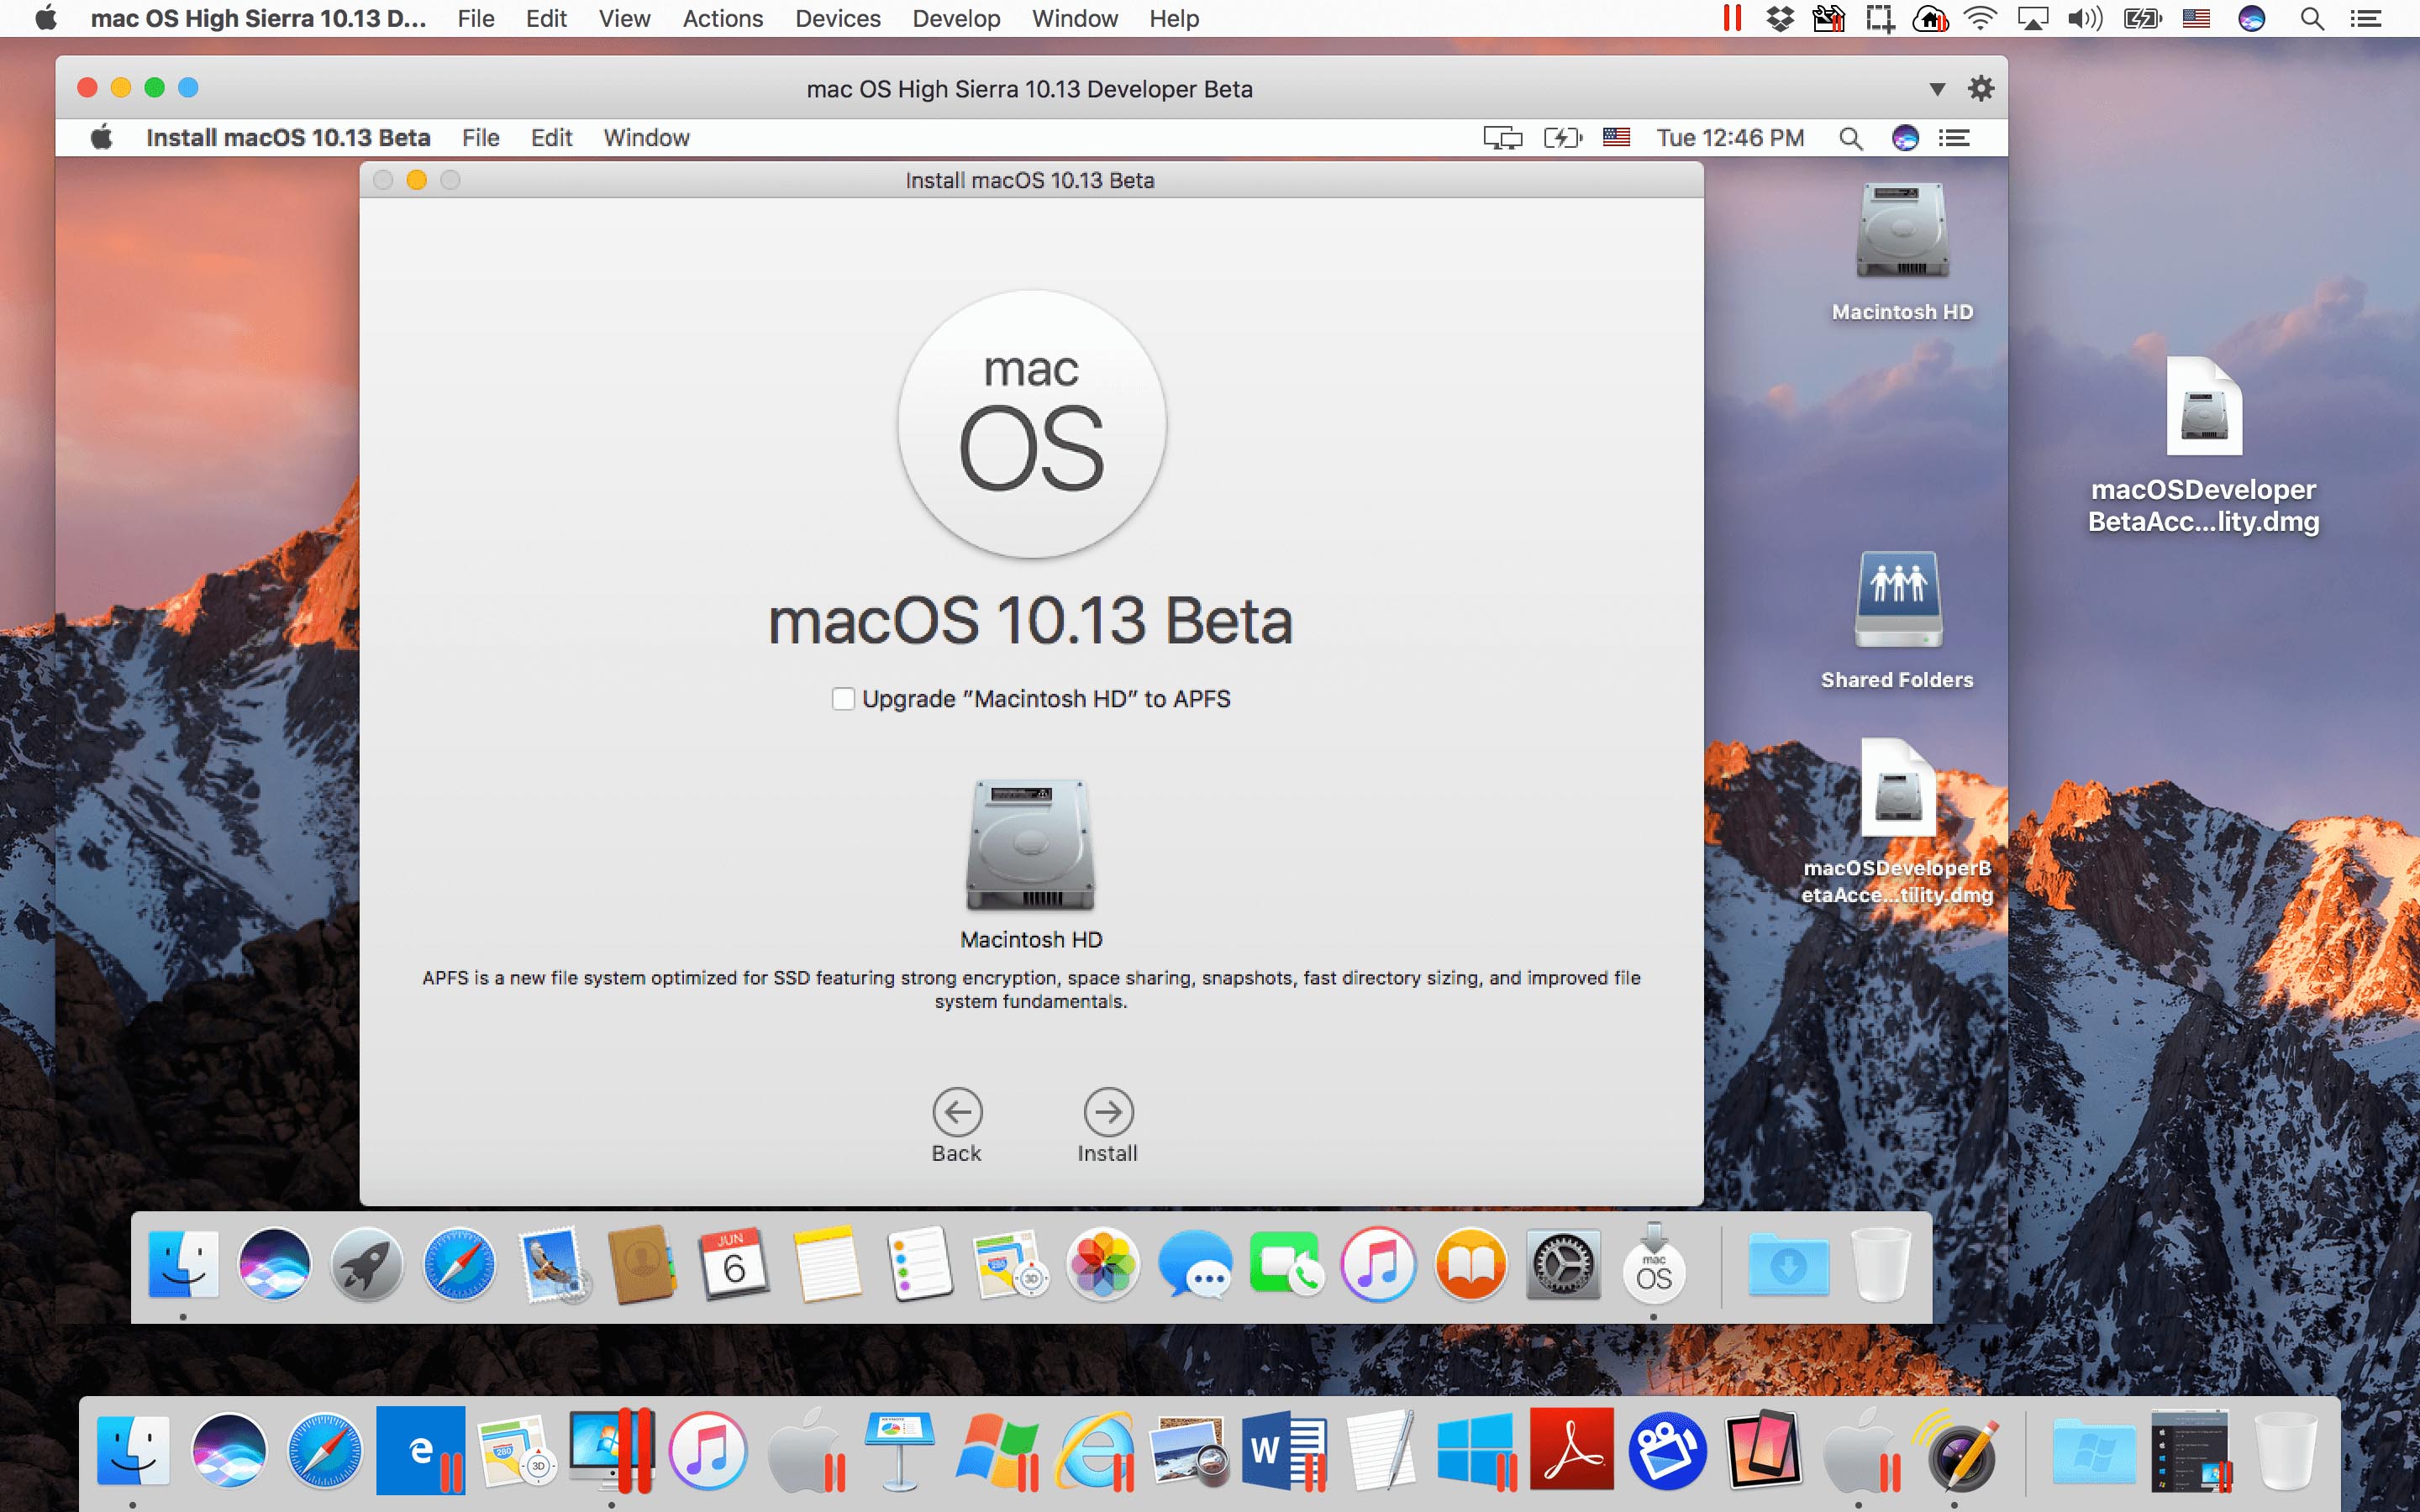Open Adobe Acrobat in host dock
This screenshot has width=2420, height=1512.
point(1571,1450)
